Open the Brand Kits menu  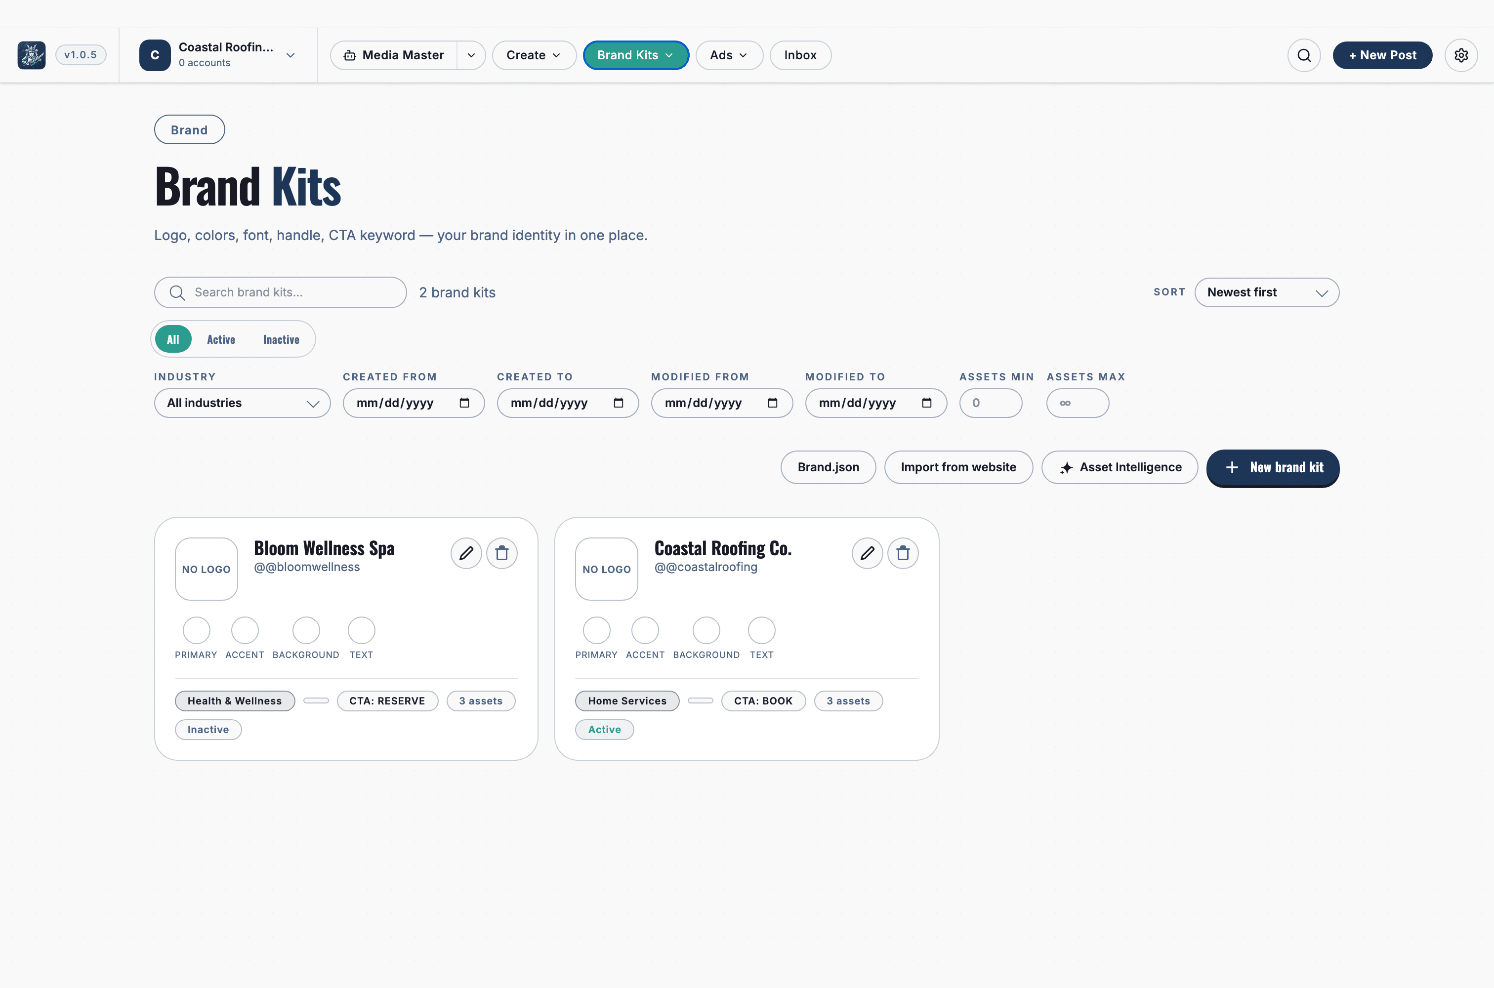pos(636,55)
